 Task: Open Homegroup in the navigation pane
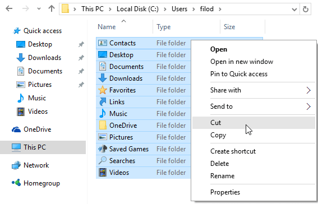[x=42, y=183]
